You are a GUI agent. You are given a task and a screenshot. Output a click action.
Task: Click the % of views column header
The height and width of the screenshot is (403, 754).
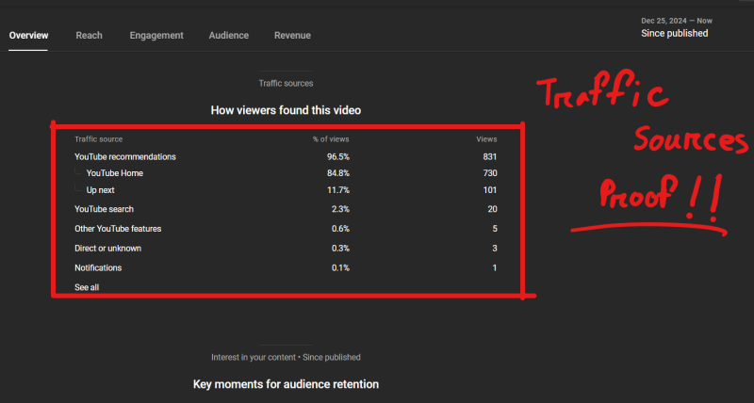point(331,139)
